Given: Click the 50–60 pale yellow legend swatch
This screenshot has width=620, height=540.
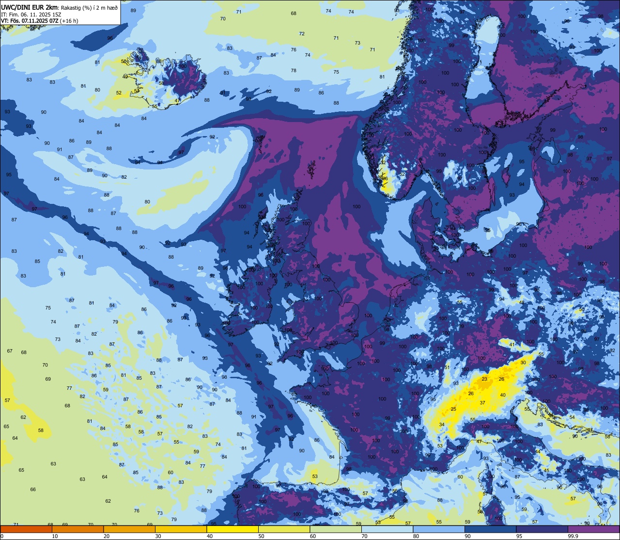Looking at the screenshot, I should tap(284, 529).
